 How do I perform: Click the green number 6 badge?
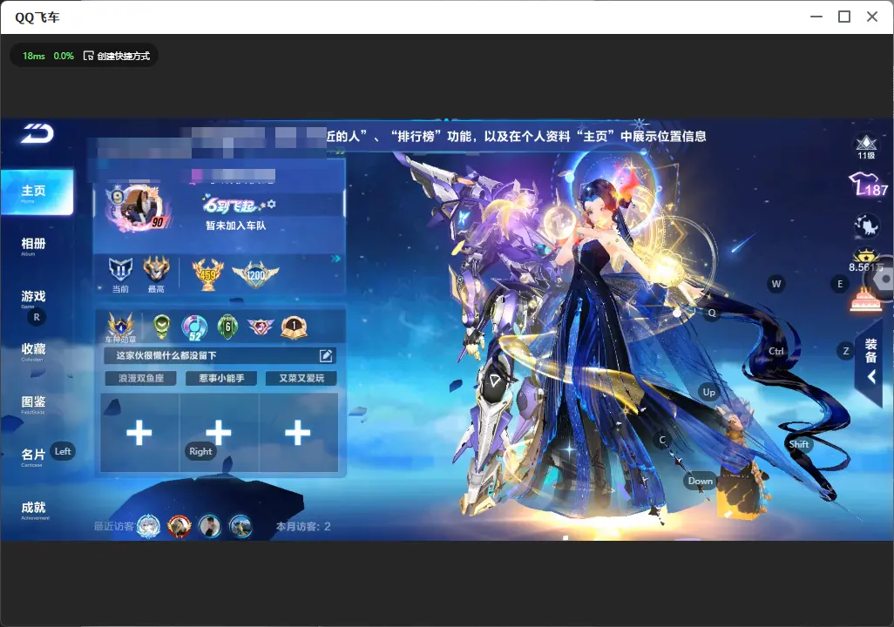[228, 327]
